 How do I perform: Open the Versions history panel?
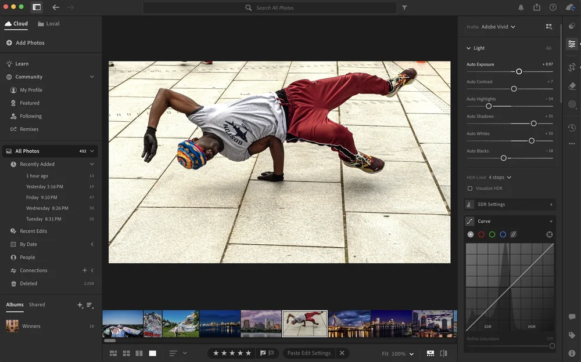(x=572, y=128)
